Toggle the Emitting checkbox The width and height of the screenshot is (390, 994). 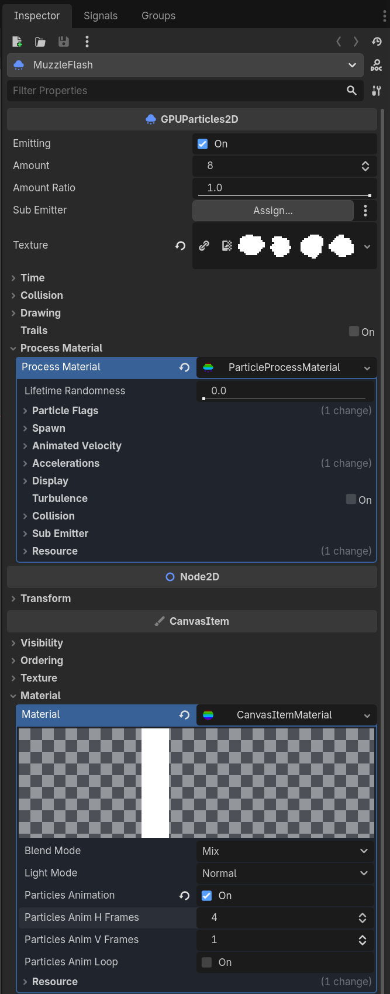[203, 144]
